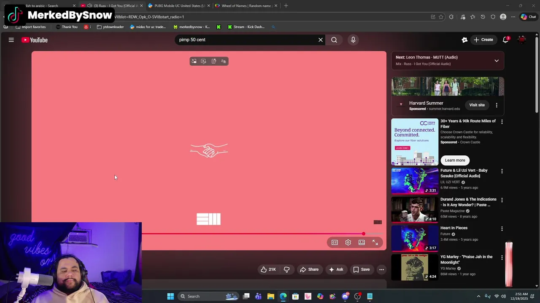Click the translate icon in floating toolbar
This screenshot has width=540, height=303.
(x=224, y=61)
